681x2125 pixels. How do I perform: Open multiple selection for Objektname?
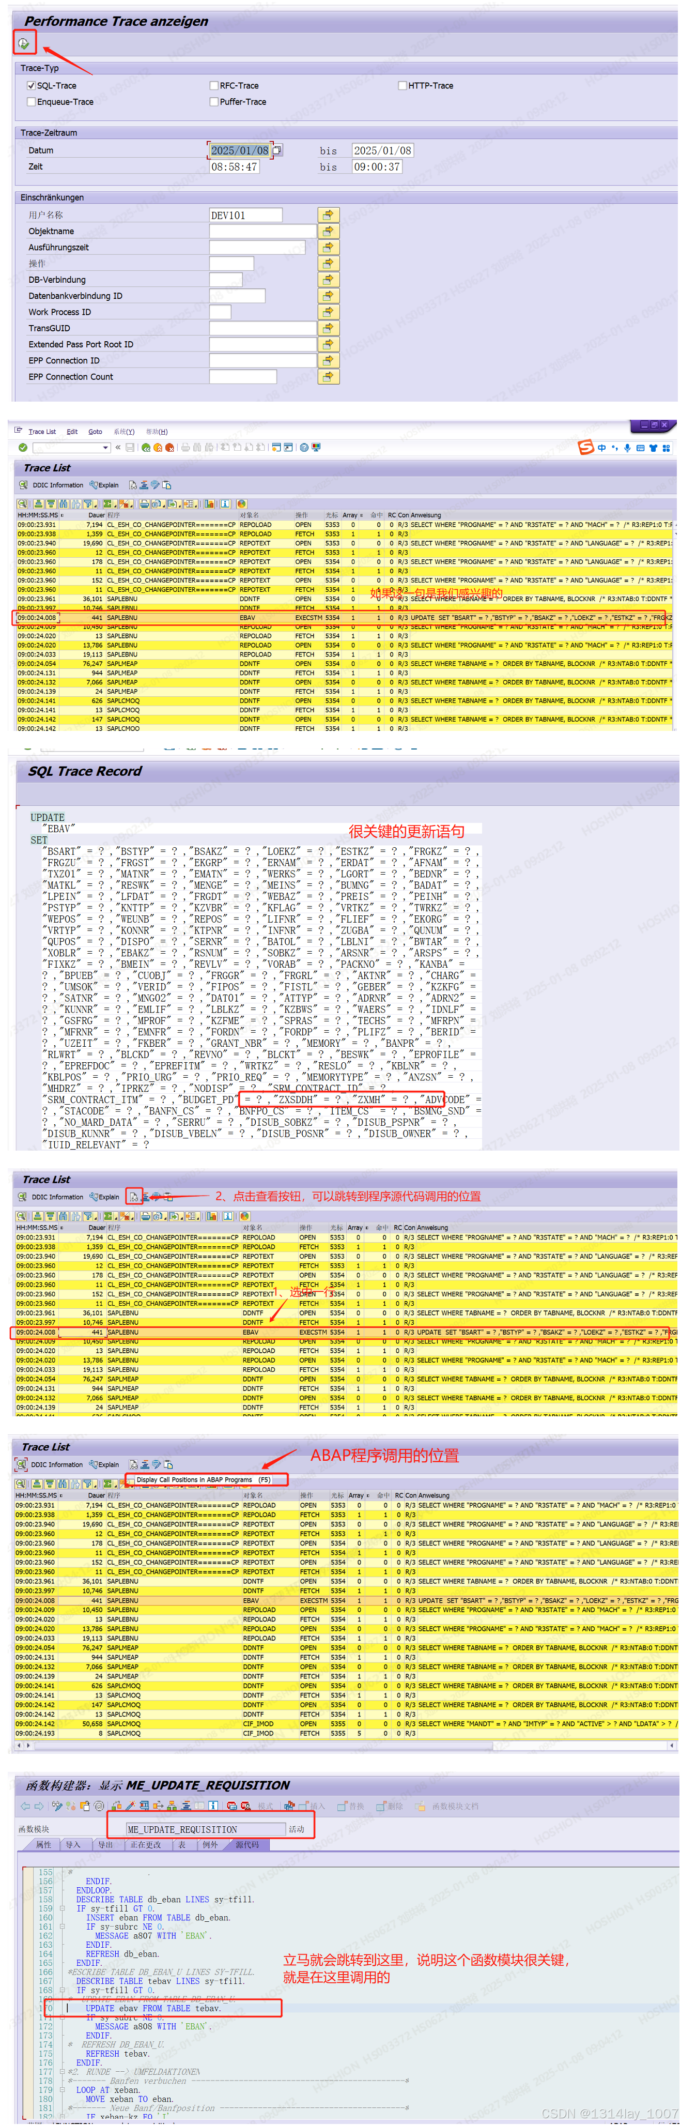click(328, 231)
